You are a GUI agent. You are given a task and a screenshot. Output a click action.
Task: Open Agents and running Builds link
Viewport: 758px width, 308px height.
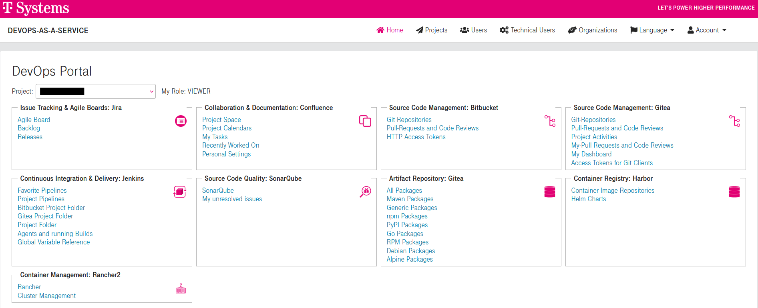55,234
